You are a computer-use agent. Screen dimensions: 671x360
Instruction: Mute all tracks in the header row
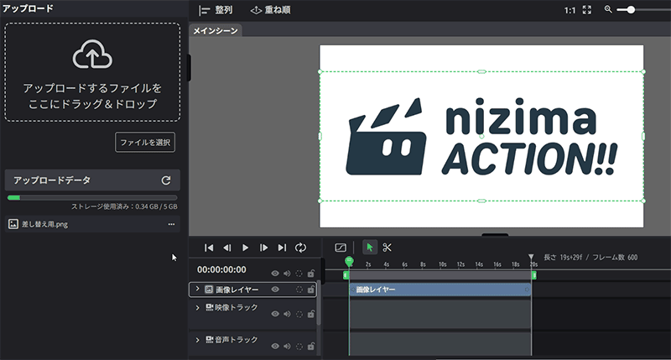click(x=287, y=274)
